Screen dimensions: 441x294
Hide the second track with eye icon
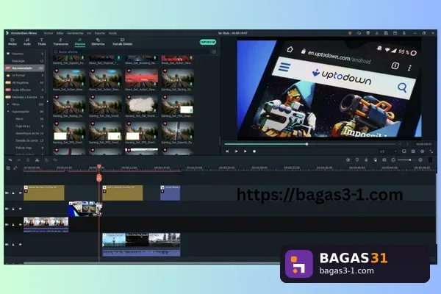tap(20, 209)
